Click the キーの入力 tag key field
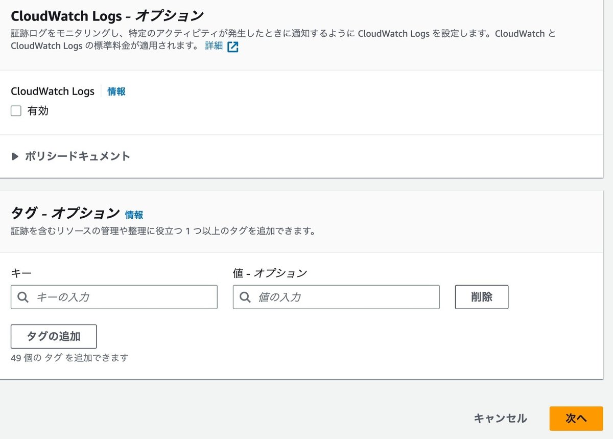The image size is (613, 439). click(114, 297)
